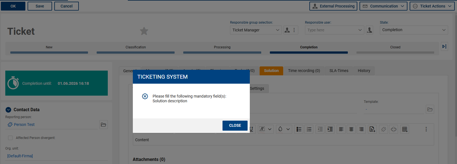
Task: Insert a table
Action: click(405, 129)
